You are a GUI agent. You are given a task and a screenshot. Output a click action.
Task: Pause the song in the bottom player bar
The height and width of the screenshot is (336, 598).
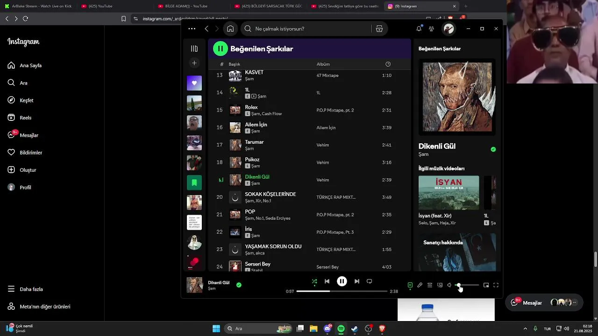pyautogui.click(x=342, y=281)
